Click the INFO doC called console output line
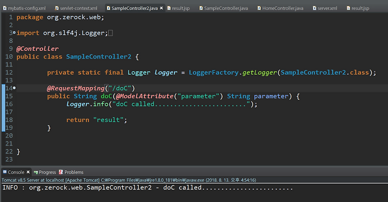Image resolution: width=388 pixels, height=202 pixels. click(148, 187)
